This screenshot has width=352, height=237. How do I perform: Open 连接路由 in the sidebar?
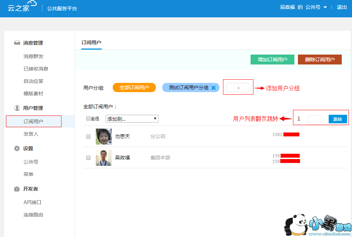point(33,215)
